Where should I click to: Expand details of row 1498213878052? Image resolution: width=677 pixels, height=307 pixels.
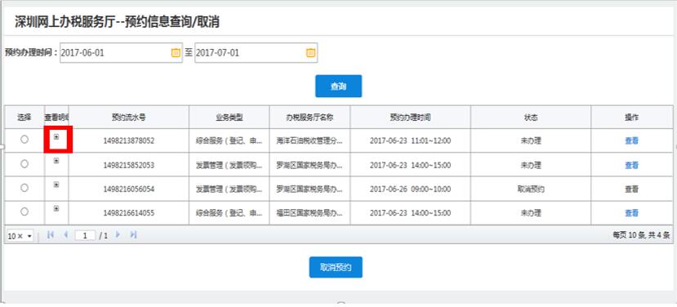pos(56,137)
